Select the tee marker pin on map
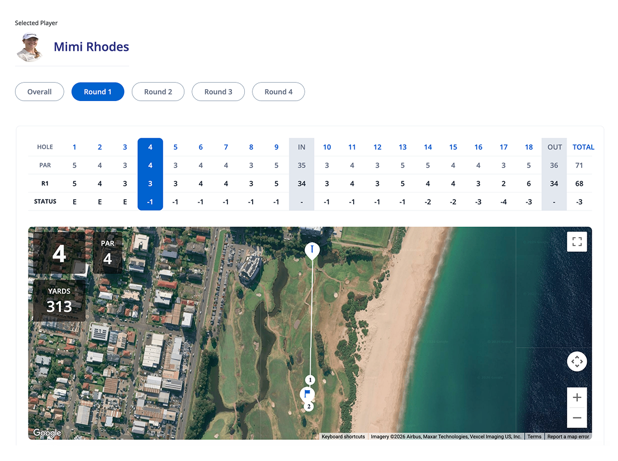Image resolution: width=618 pixels, height=461 pixels. (312, 251)
